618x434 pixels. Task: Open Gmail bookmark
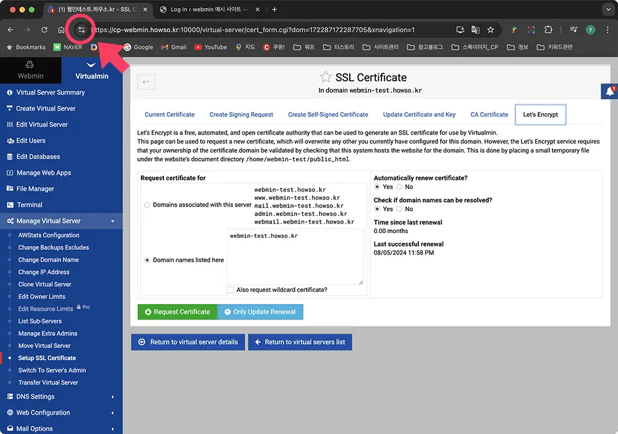(174, 48)
